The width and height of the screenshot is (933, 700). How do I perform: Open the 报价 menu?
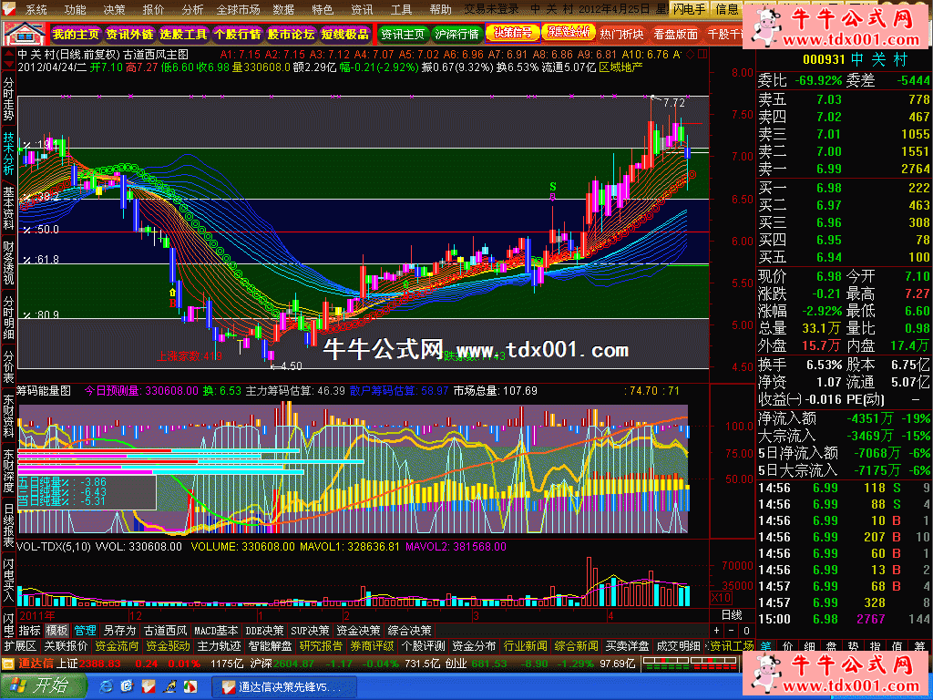tap(153, 9)
